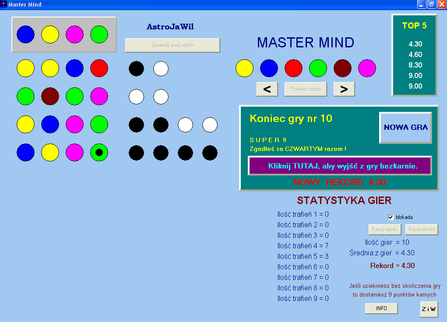Click the Kasuj wyniki button
447x322 pixels.
click(385, 229)
